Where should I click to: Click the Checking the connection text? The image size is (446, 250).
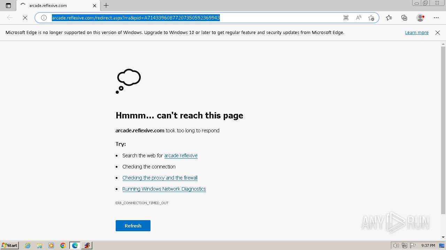(149, 167)
